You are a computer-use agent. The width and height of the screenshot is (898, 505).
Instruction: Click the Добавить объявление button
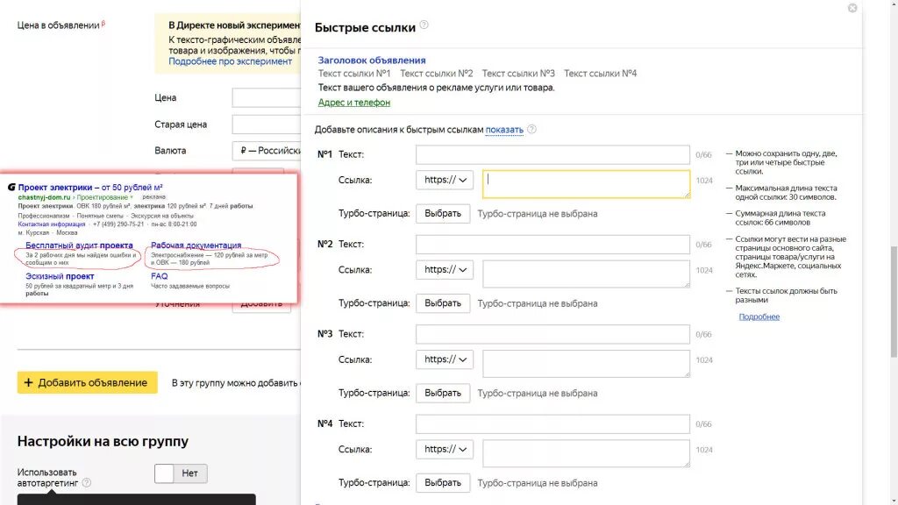click(x=88, y=382)
